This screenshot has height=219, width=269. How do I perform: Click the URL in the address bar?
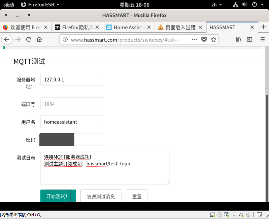(125, 40)
